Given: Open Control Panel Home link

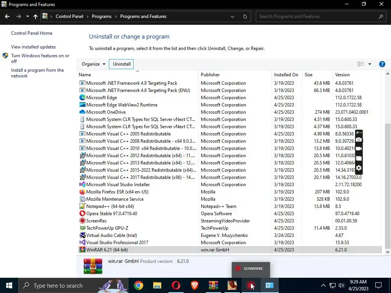Looking at the screenshot, I should [x=32, y=33].
